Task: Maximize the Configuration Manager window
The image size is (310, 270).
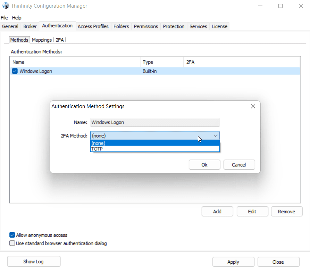Action: (x=280, y=6)
